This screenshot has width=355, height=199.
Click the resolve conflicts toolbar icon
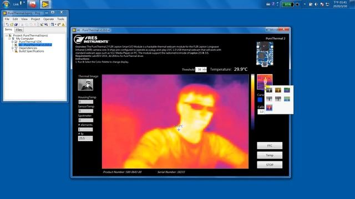[x=59, y=24]
